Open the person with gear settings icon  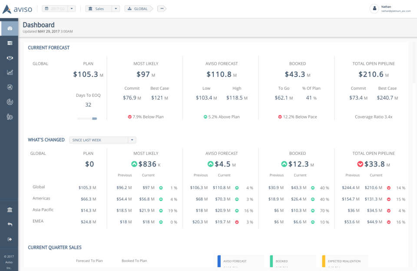click(10, 117)
